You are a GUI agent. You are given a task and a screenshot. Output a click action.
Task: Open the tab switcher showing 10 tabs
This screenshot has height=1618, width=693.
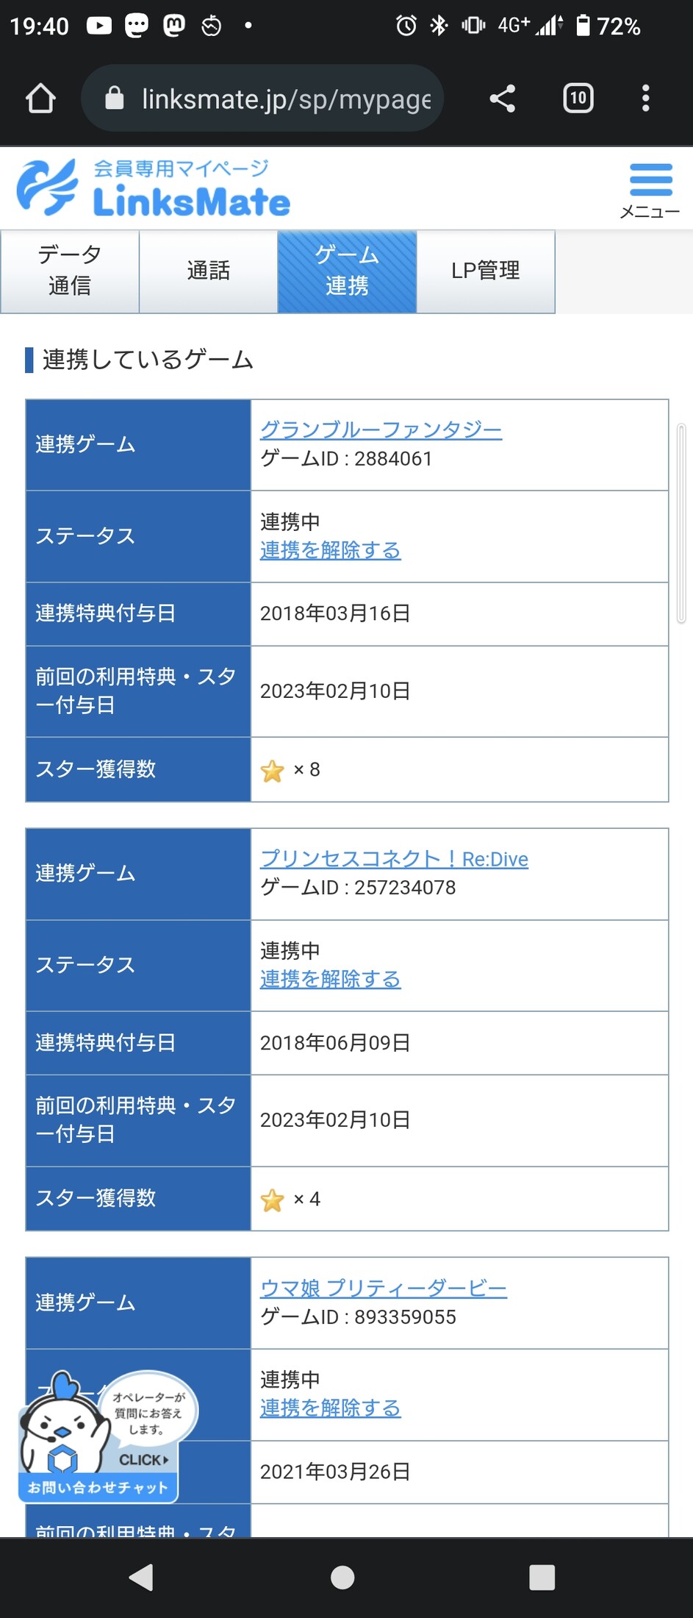[578, 99]
